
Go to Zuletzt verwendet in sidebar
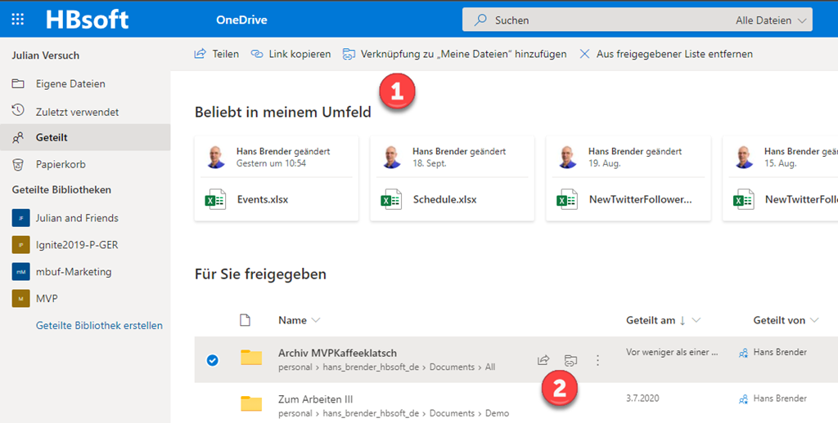(77, 110)
